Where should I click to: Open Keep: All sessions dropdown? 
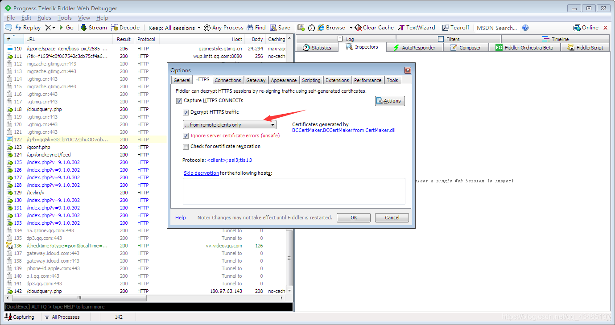(174, 28)
